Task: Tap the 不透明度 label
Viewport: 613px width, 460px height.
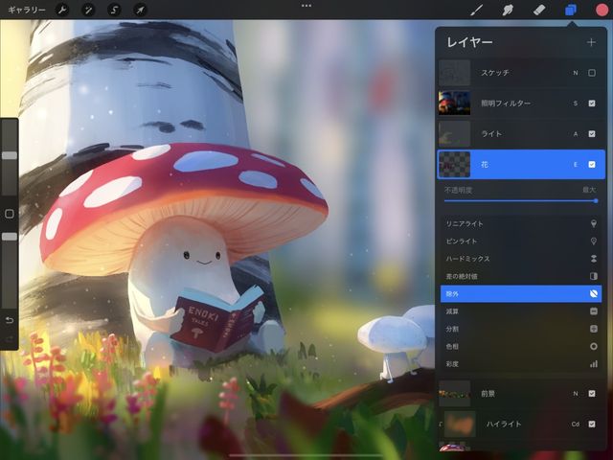Action: pos(458,190)
